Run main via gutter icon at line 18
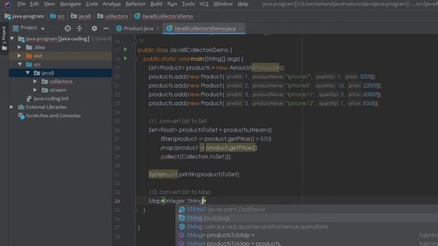The image size is (438, 246). pyautogui.click(x=126, y=59)
